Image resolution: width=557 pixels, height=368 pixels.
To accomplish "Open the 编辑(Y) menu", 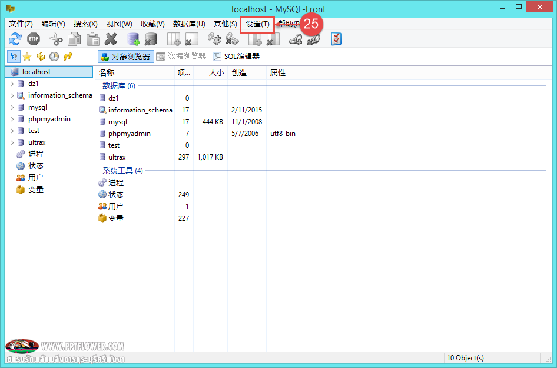I will (x=53, y=24).
